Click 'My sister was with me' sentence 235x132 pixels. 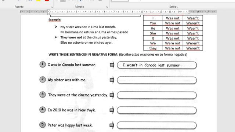coord(67,80)
